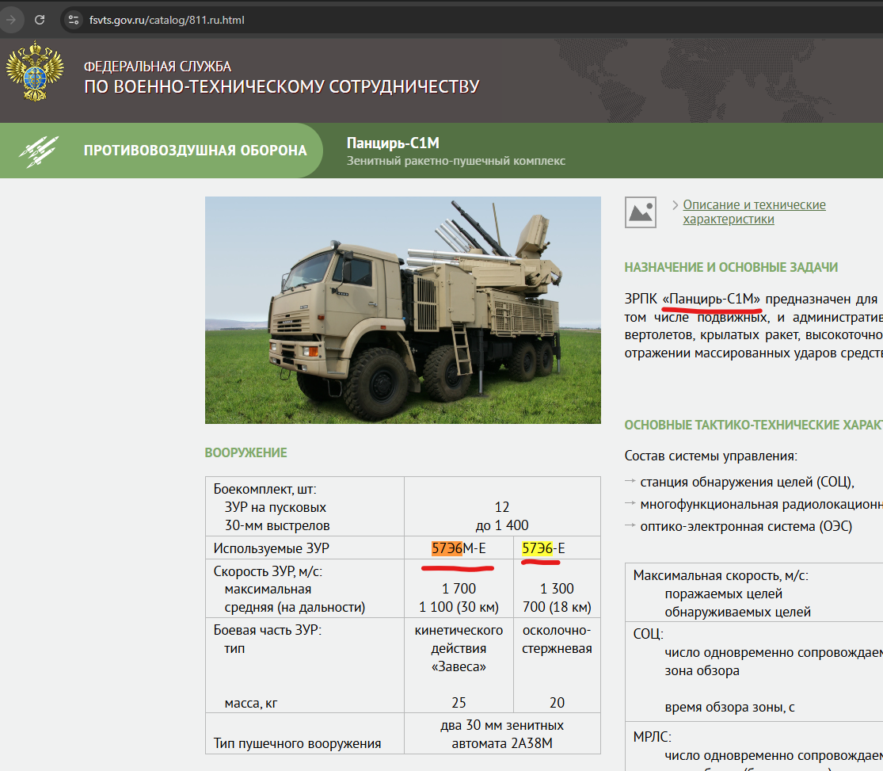
Task: Click the 'МРЛС:' table row label
Action: click(x=652, y=737)
